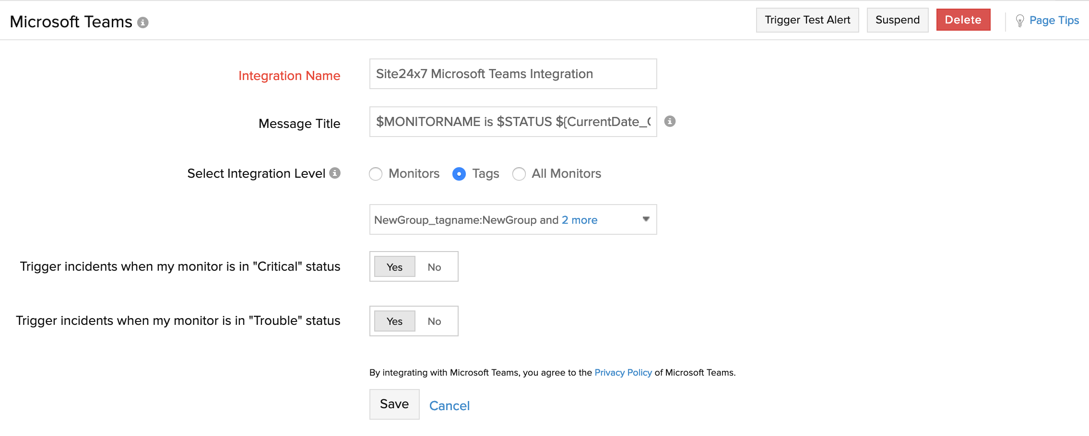Set Critical status trigger to No
The width and height of the screenshot is (1089, 436).
tap(434, 267)
